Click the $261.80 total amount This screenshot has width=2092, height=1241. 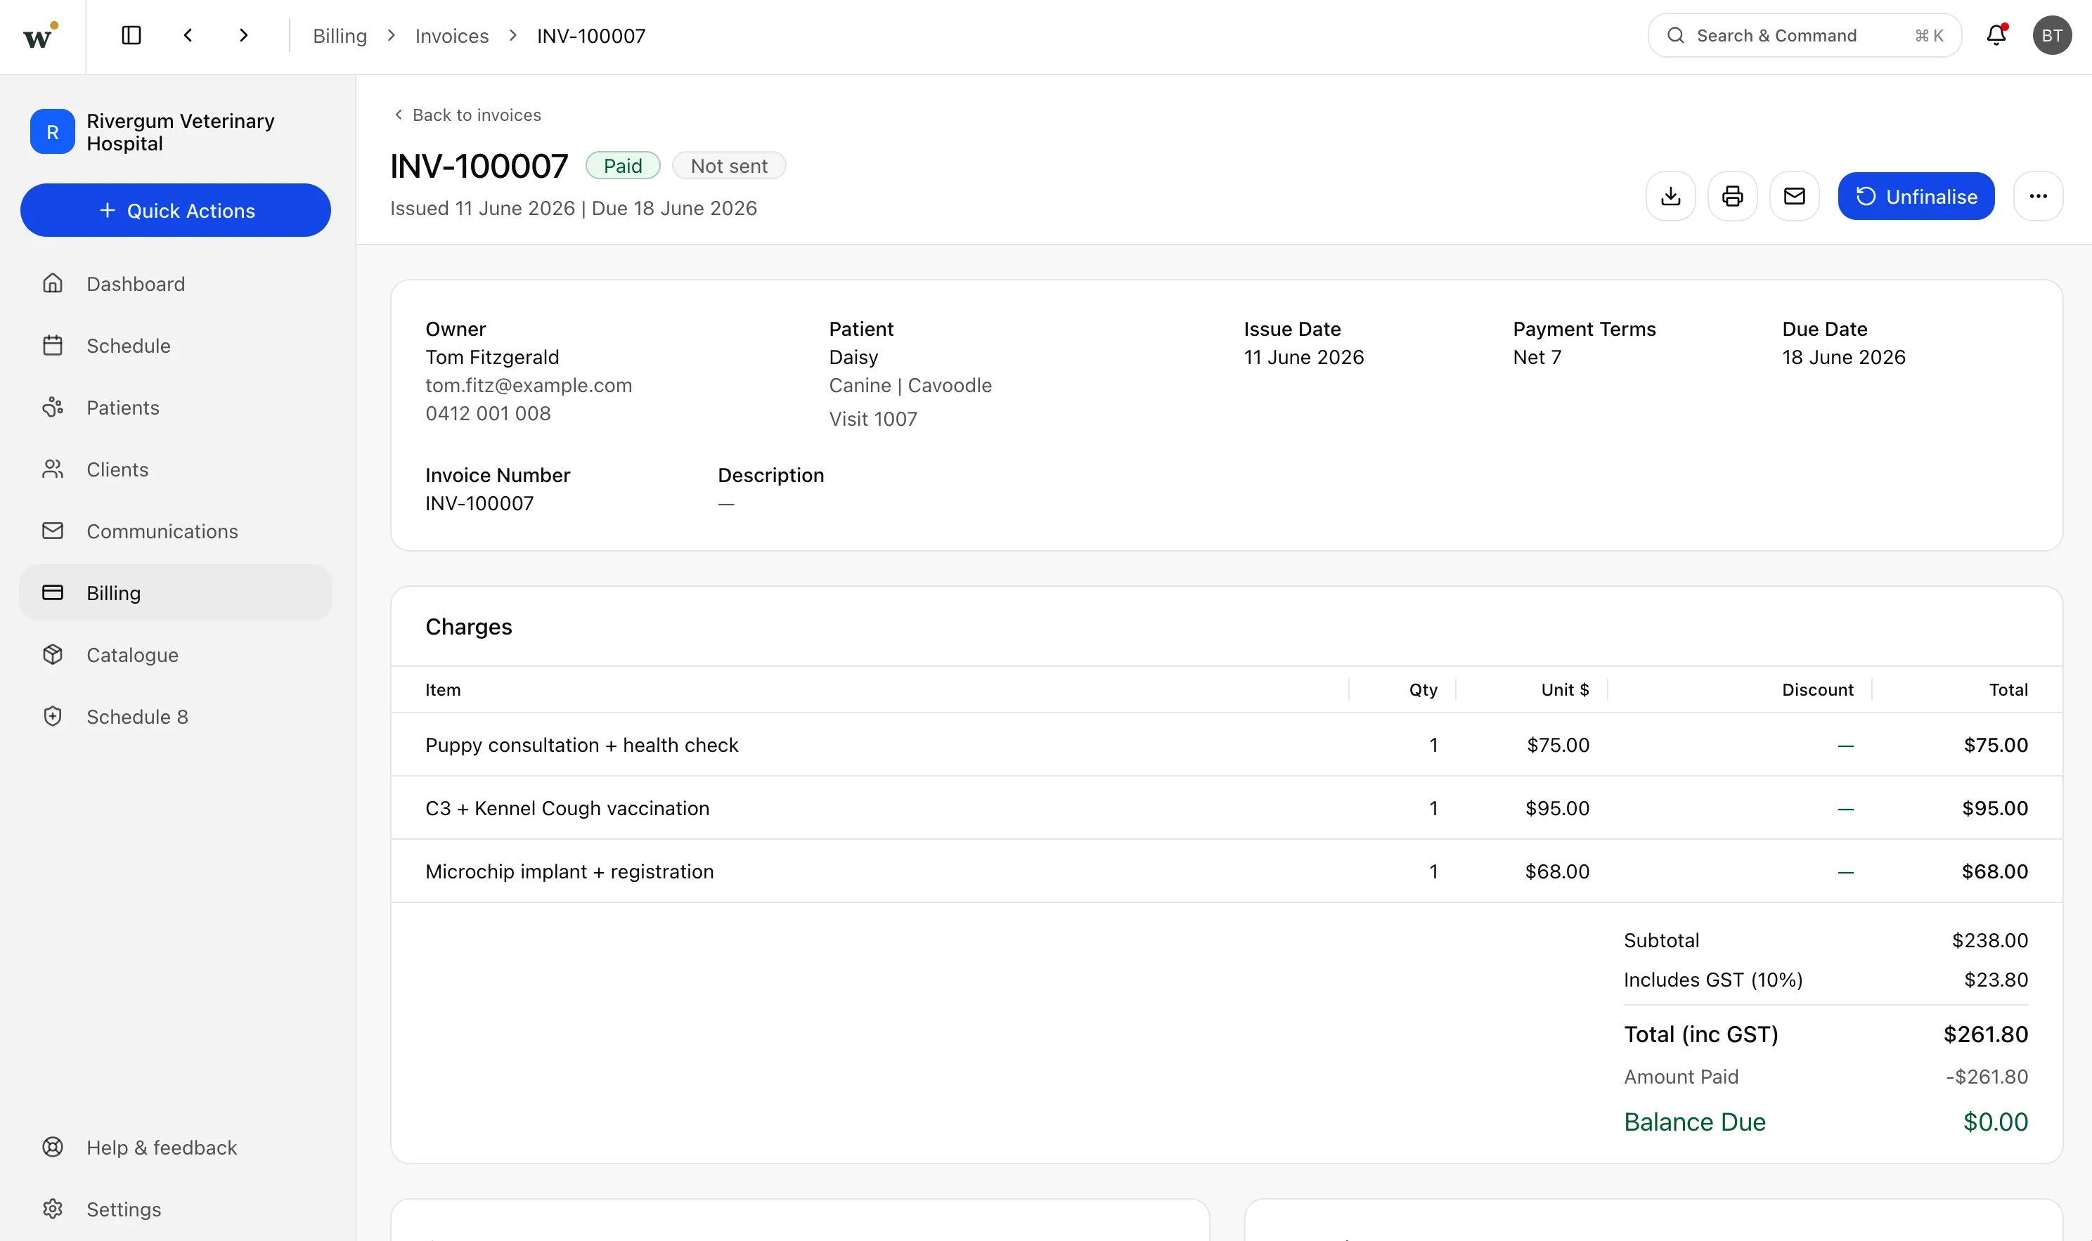pos(1986,1034)
